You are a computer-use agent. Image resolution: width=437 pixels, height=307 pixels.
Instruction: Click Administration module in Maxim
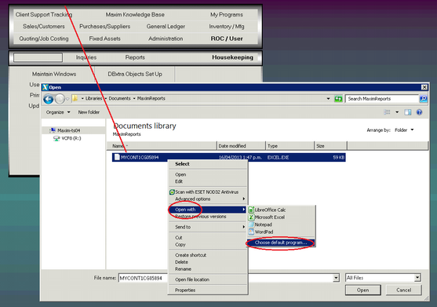166,38
